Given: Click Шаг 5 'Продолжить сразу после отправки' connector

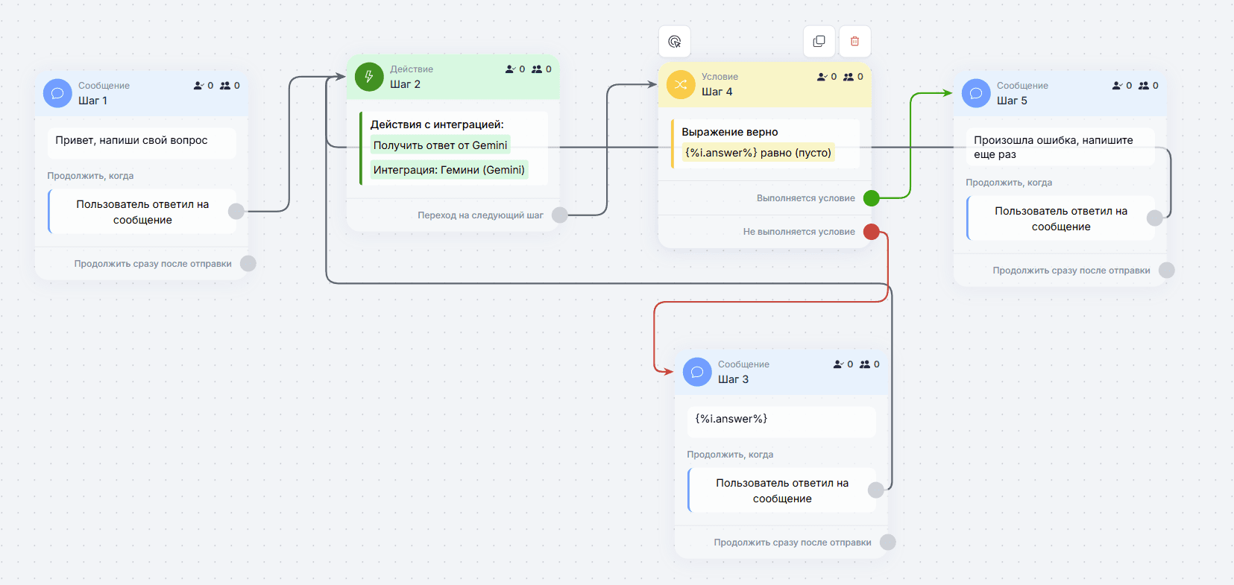Looking at the screenshot, I should point(1167,271).
